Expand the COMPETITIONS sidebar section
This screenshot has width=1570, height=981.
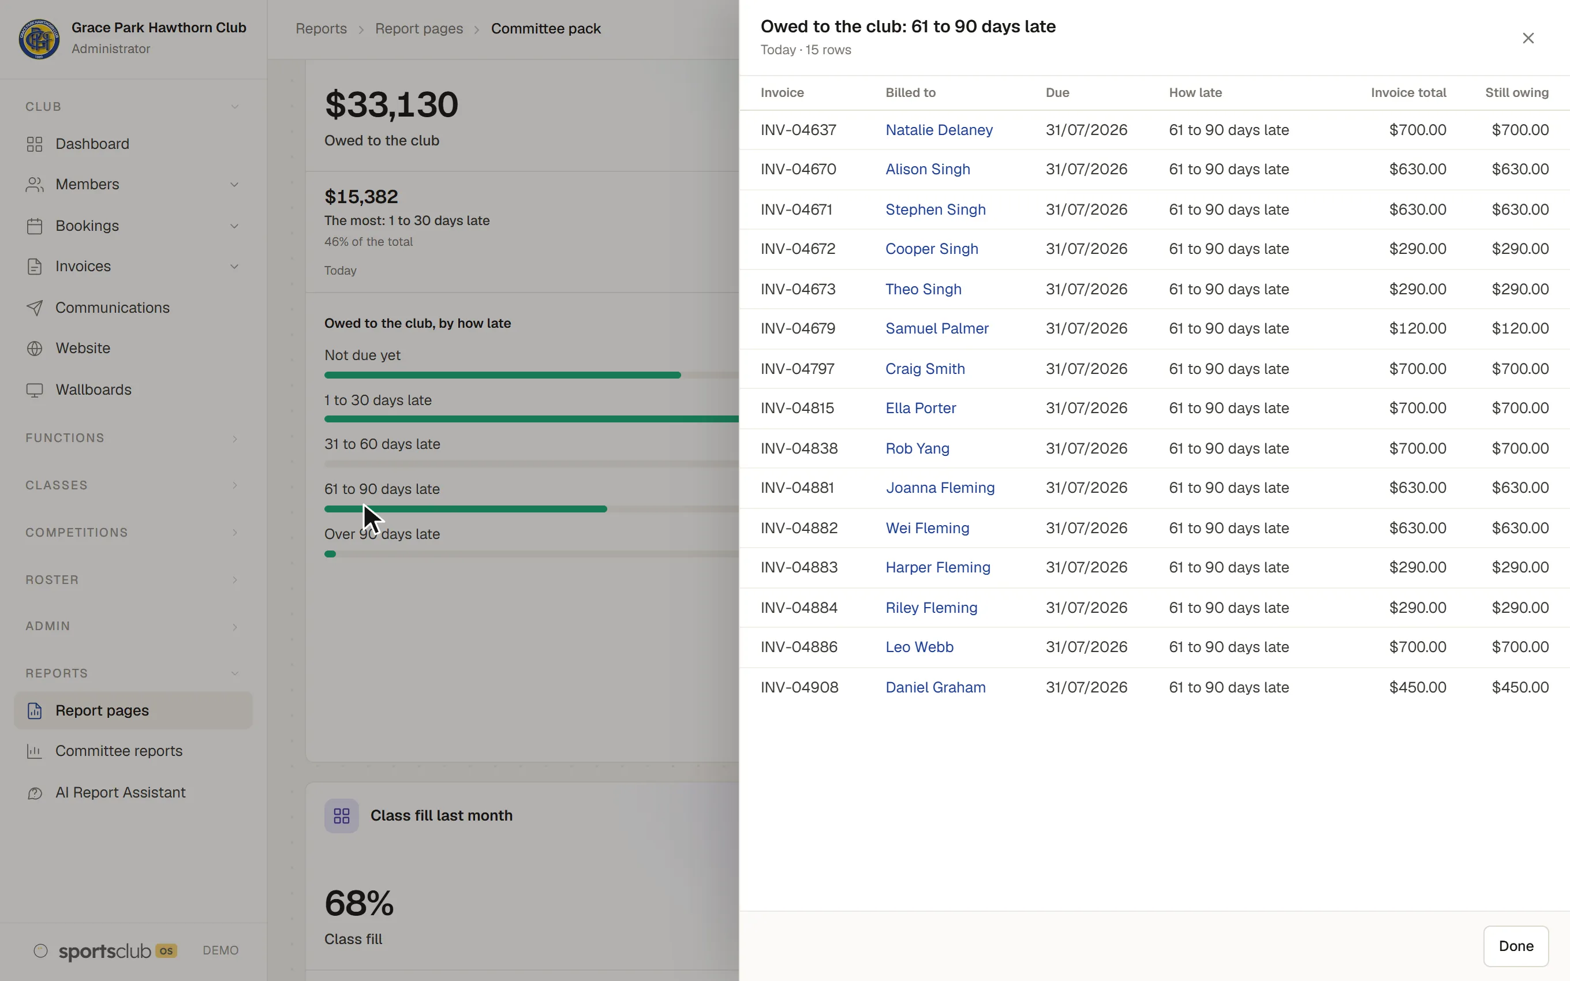132,533
